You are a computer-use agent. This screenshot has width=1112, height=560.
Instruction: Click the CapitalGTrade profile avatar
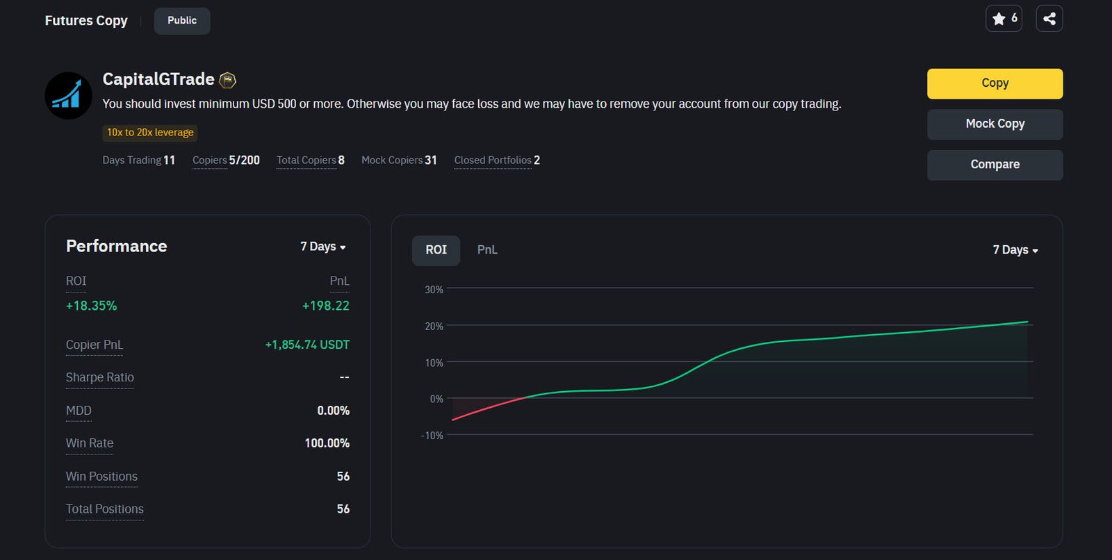68,96
